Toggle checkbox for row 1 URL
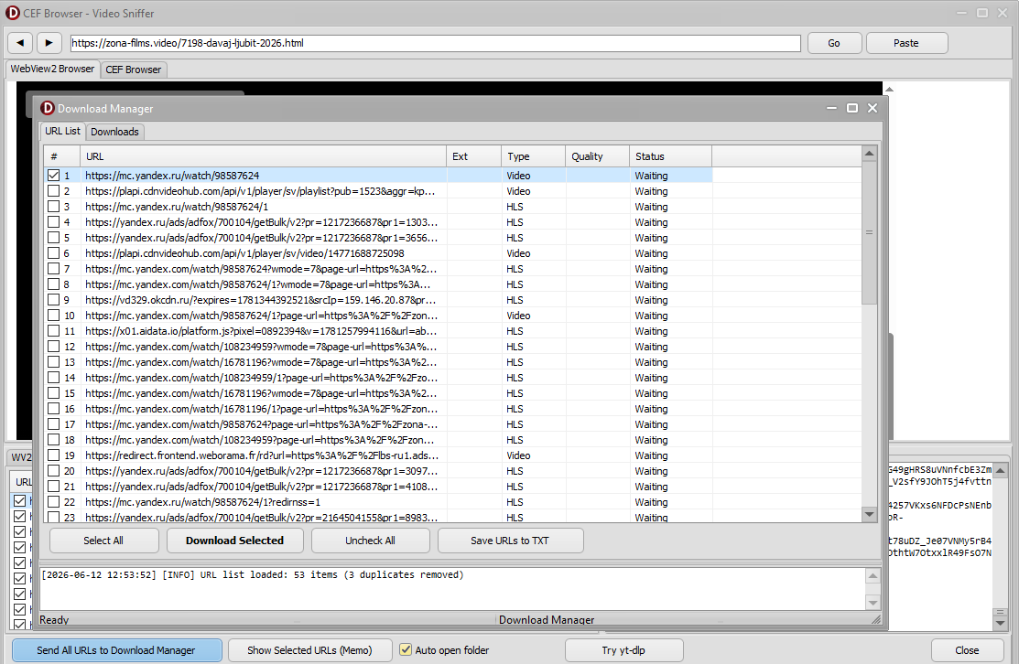This screenshot has width=1019, height=664. [53, 176]
